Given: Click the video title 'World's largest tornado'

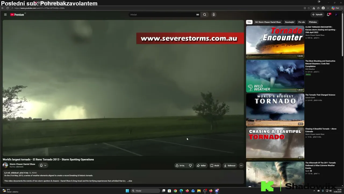Looking at the screenshot, I should click(48, 160).
